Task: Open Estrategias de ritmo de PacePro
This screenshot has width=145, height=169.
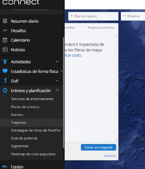Action: (x=36, y=131)
